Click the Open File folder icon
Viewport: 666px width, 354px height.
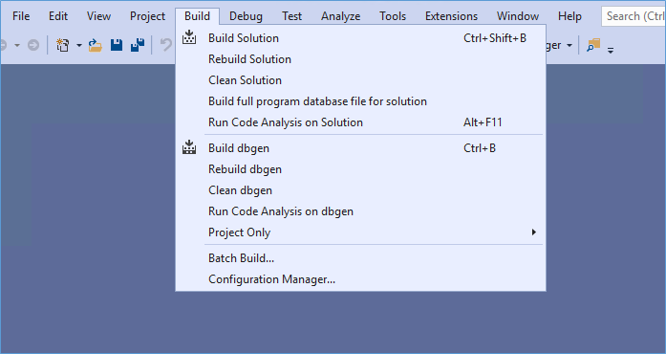pyautogui.click(x=96, y=45)
